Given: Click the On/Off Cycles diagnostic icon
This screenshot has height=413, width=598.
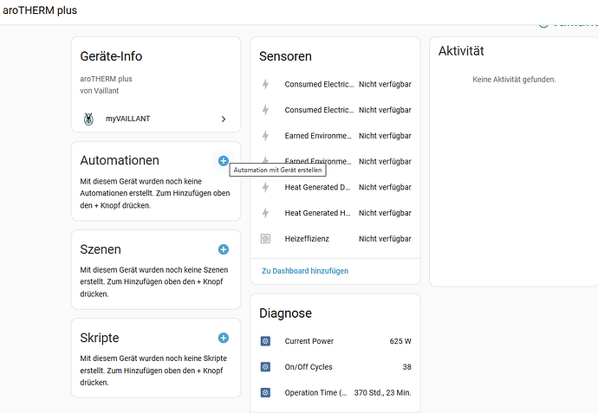Looking at the screenshot, I should [265, 367].
